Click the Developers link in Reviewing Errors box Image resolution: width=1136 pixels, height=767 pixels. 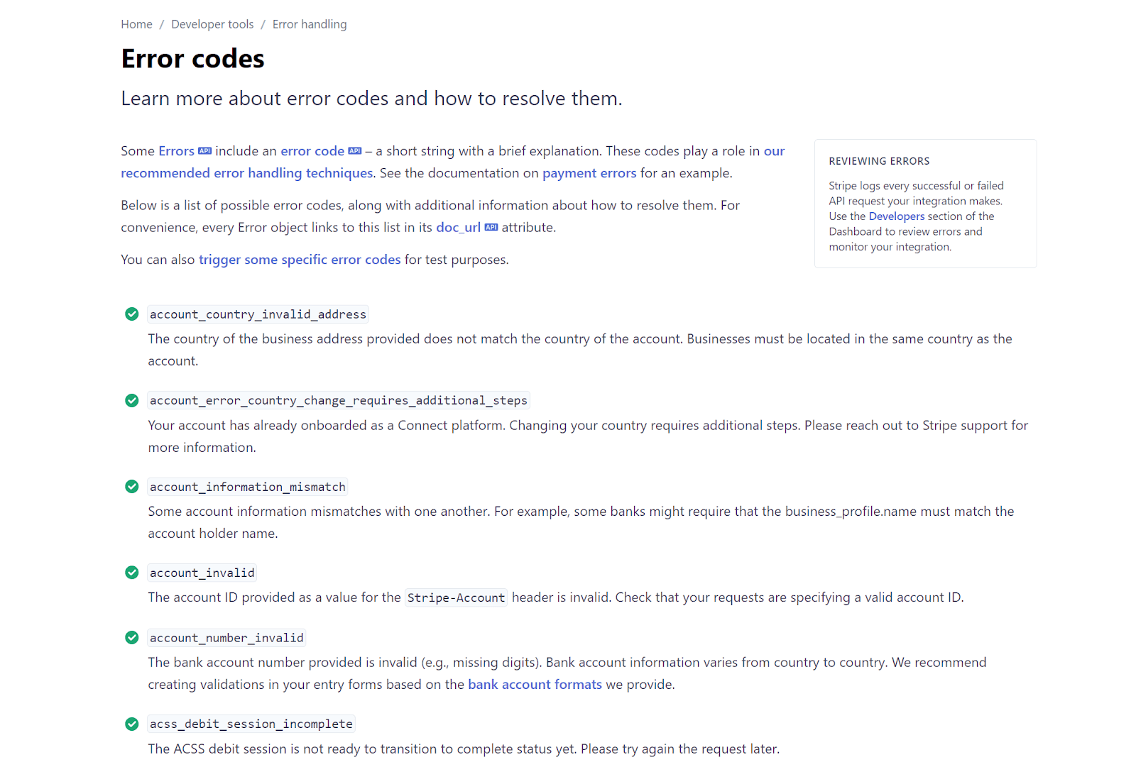click(896, 216)
